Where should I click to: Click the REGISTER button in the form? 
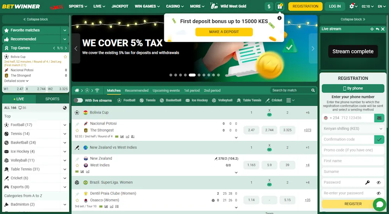tap(353, 204)
